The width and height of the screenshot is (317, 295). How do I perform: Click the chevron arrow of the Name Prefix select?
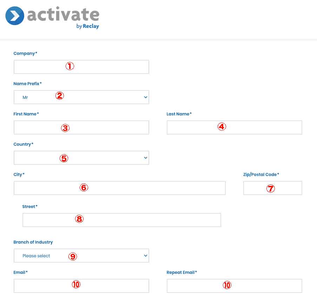[x=146, y=97]
